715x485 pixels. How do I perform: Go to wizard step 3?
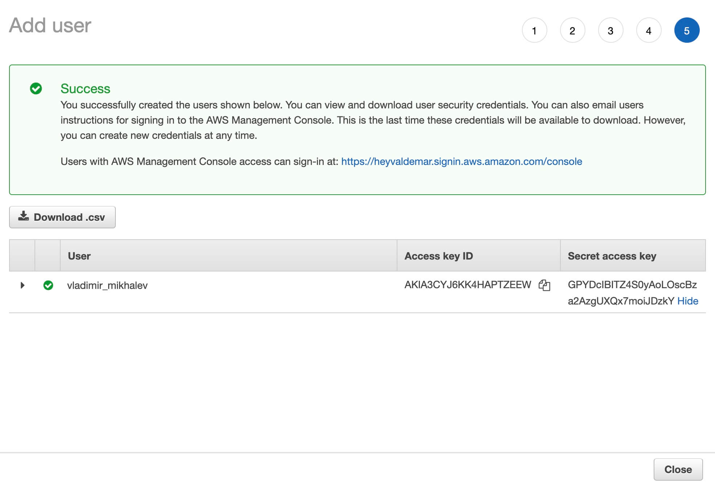pyautogui.click(x=610, y=30)
